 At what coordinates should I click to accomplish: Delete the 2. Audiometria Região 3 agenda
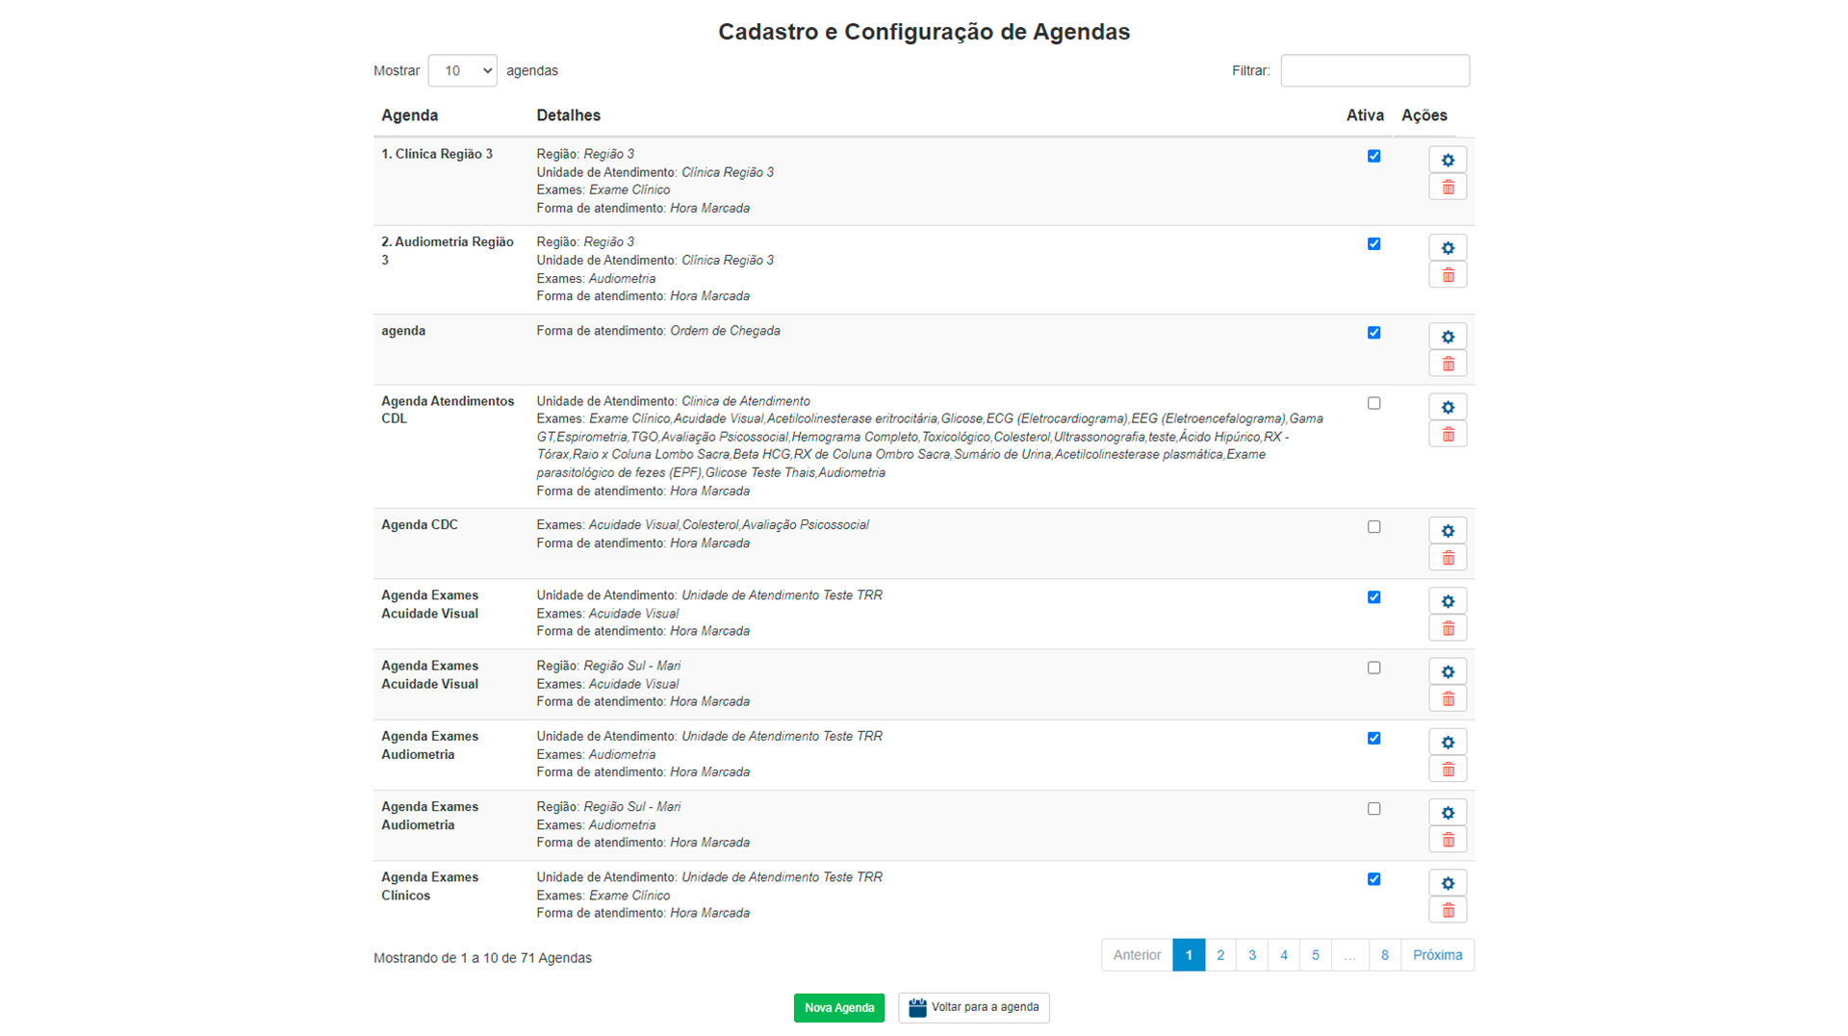click(1447, 276)
